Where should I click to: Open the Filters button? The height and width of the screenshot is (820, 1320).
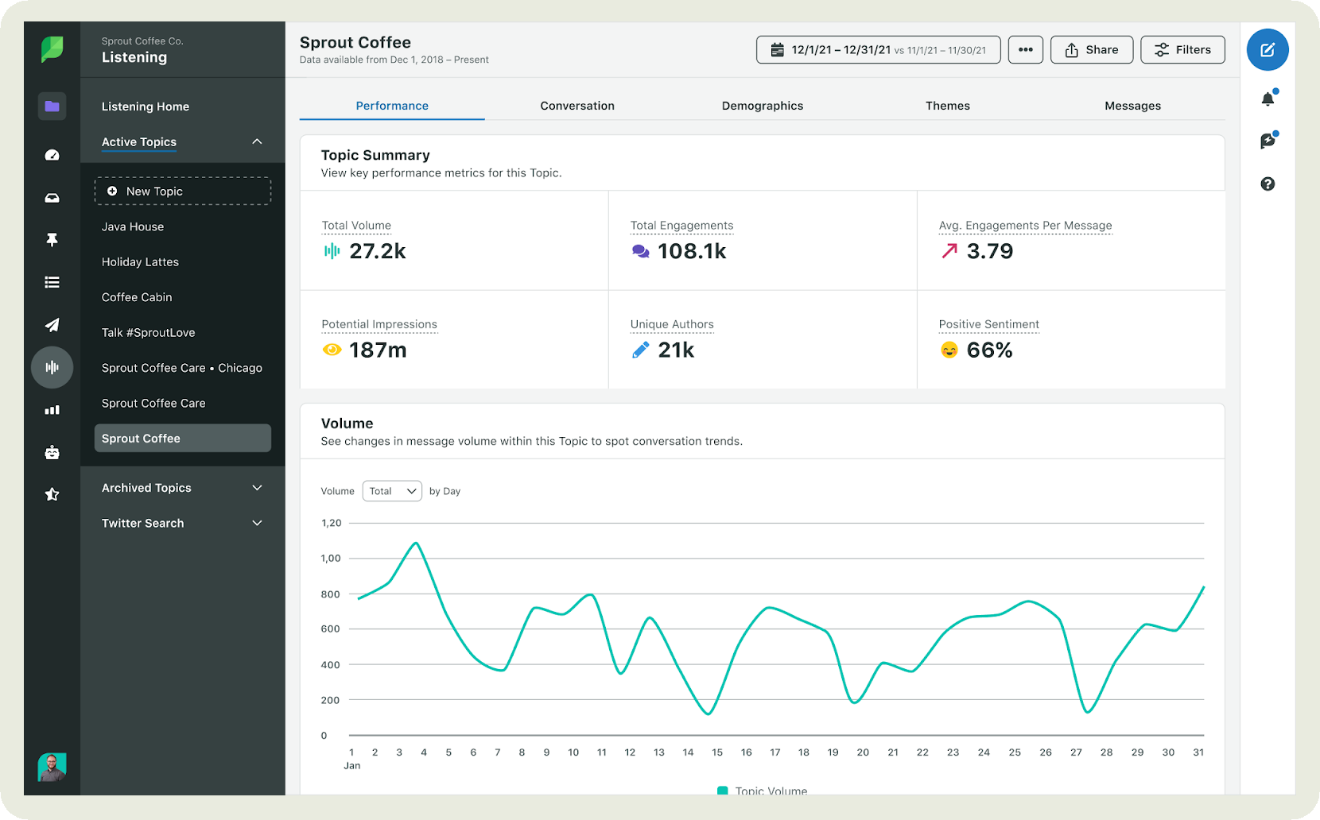1182,50
